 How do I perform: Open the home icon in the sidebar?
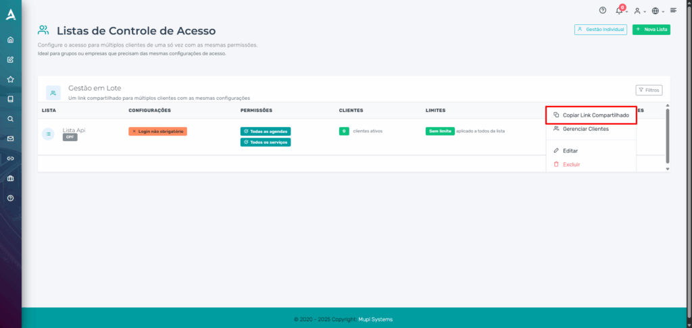(10, 40)
